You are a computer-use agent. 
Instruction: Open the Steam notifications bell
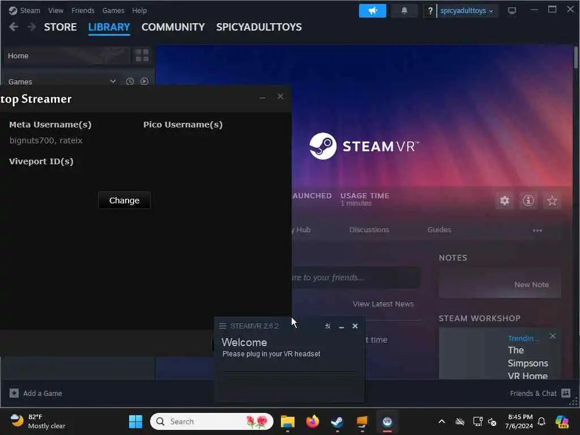click(404, 11)
